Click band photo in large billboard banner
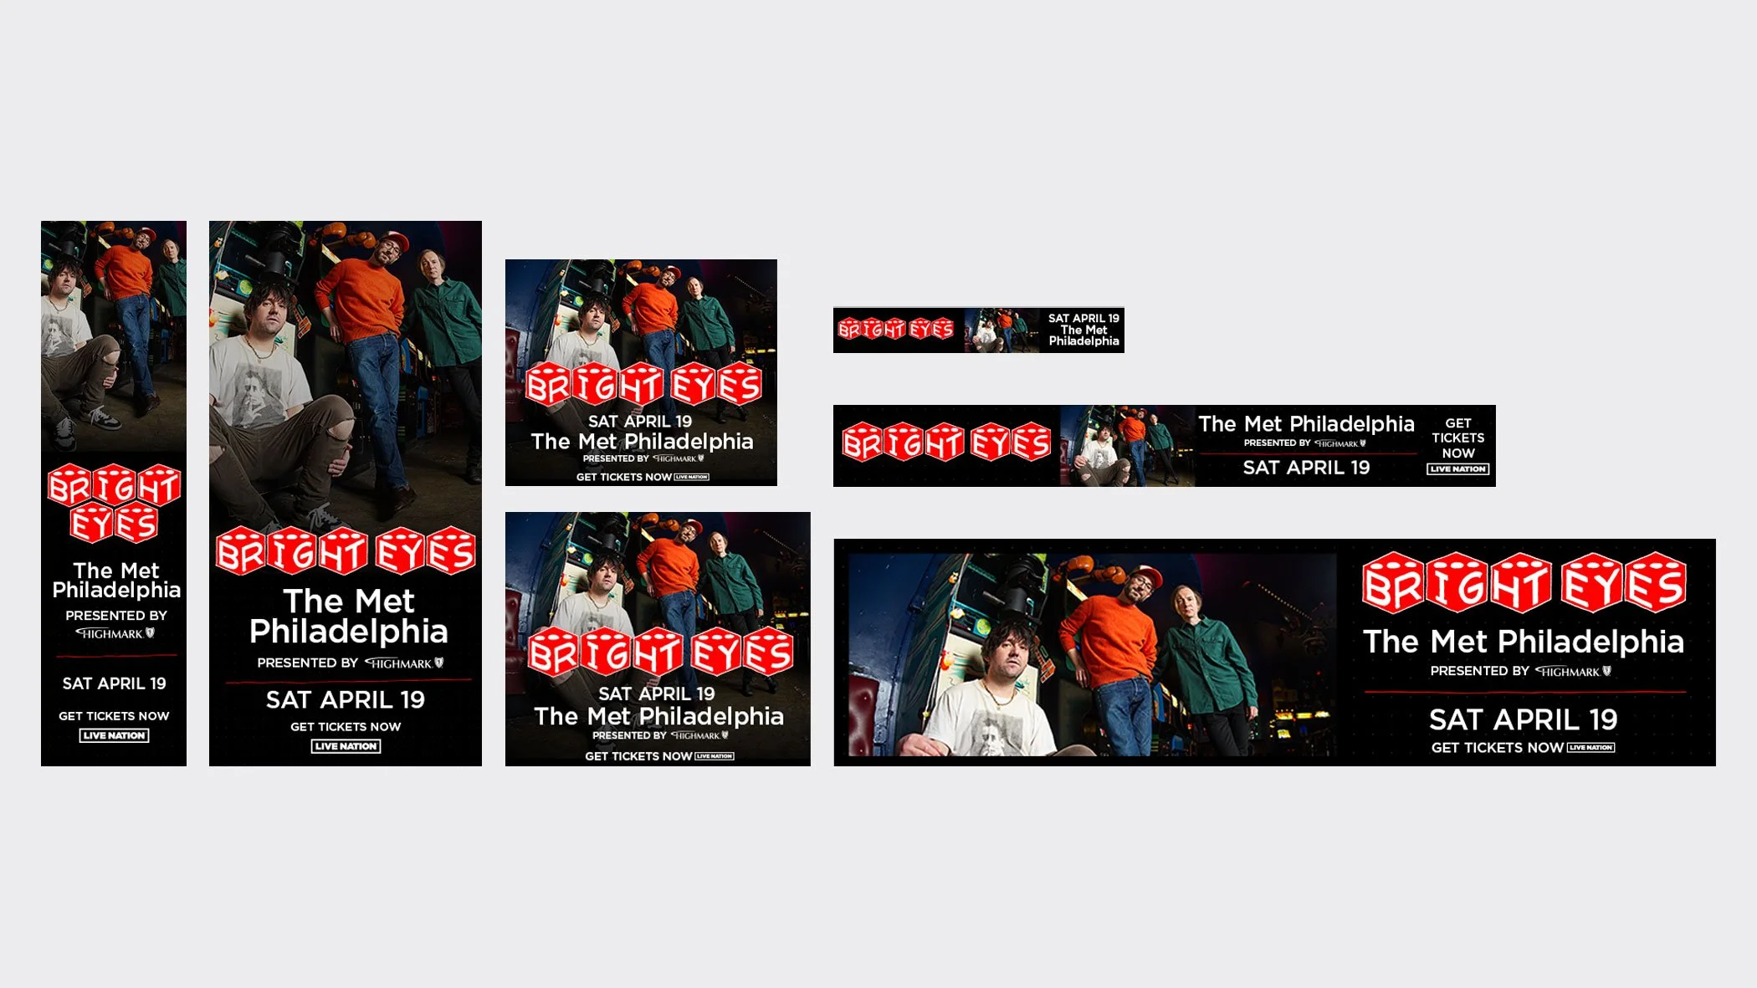This screenshot has height=988, width=1757. tap(1092, 653)
